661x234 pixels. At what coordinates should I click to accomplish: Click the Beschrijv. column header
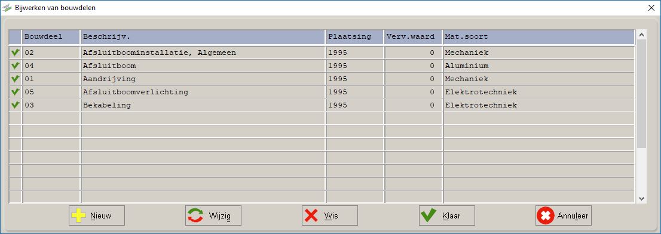tap(203, 37)
